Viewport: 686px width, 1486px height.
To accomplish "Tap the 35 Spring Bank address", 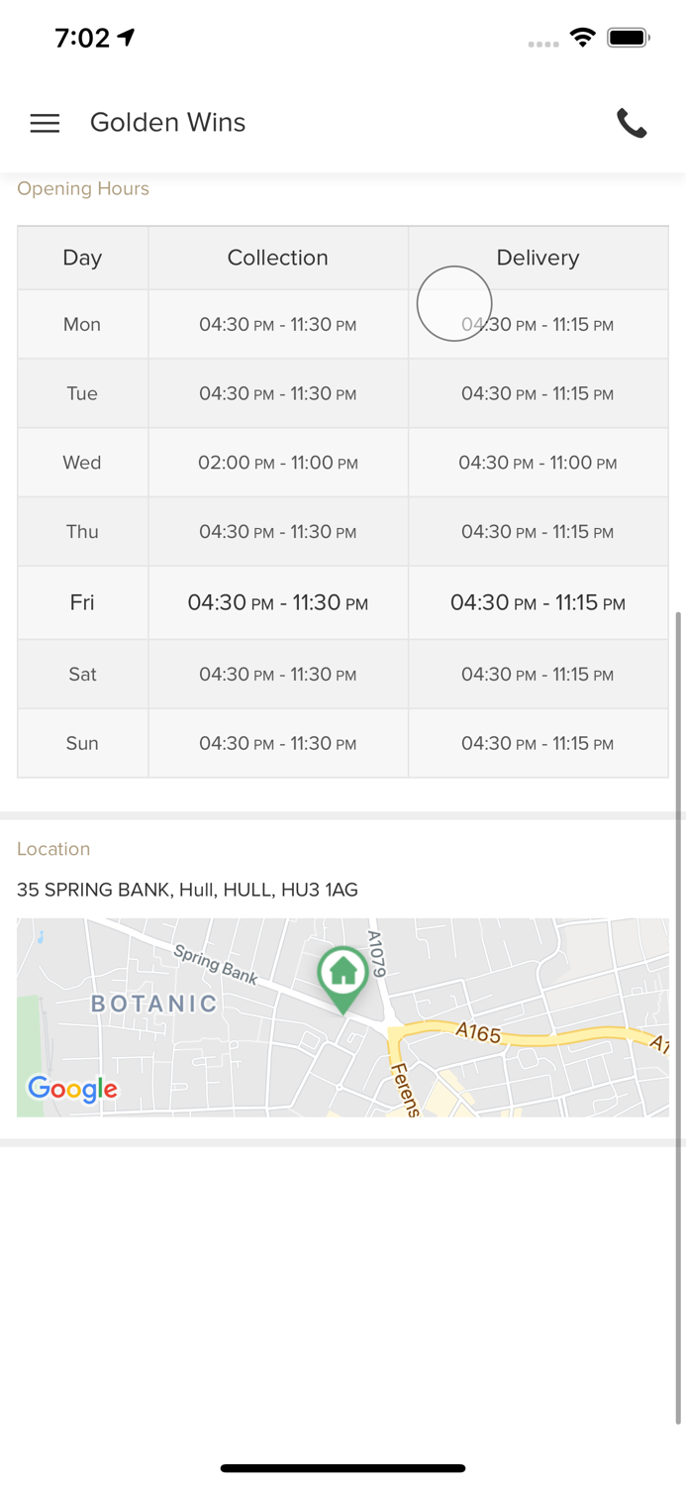I will 187,890.
